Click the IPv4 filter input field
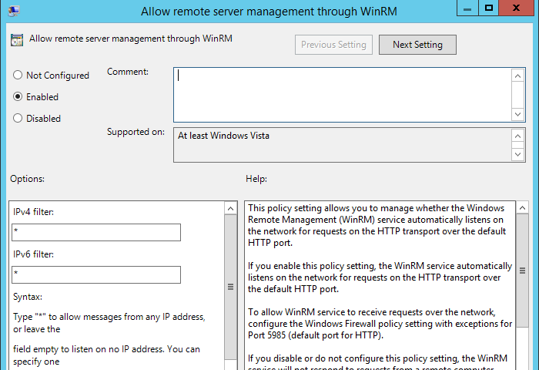Screen dimensions: 539x370 (96, 232)
